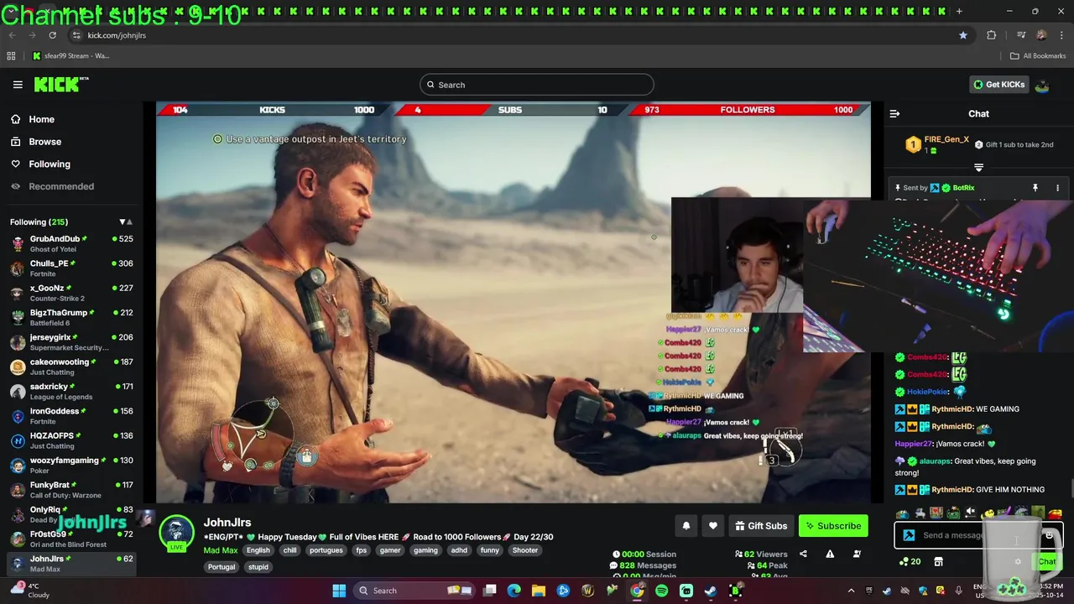Collapse the chat panel with the arrow icon
1074x604 pixels.
click(894, 113)
